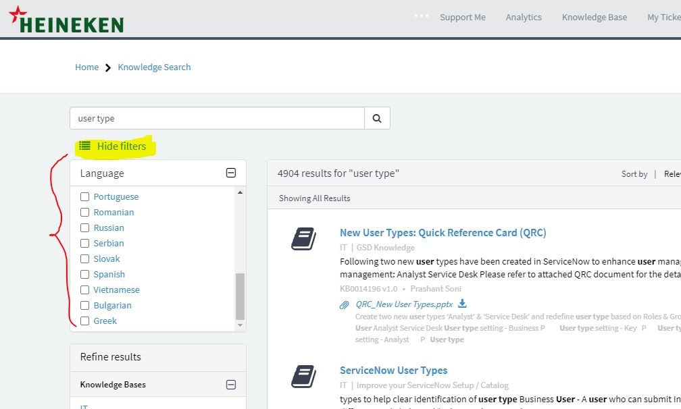Open the Support Me menu

pos(463,18)
